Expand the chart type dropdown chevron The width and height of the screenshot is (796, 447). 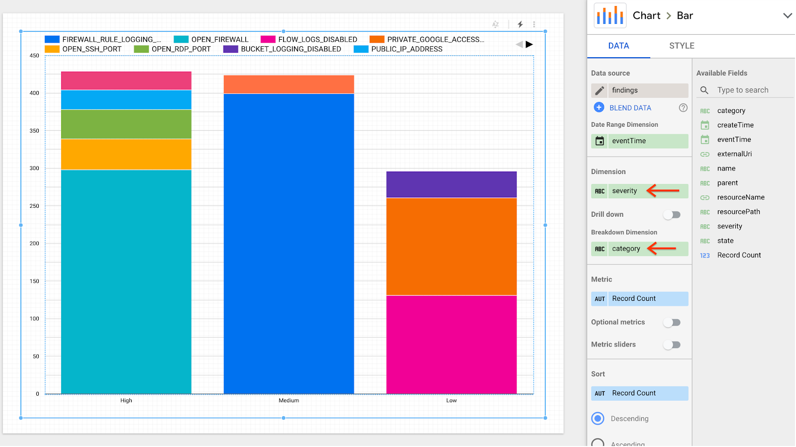tap(787, 15)
